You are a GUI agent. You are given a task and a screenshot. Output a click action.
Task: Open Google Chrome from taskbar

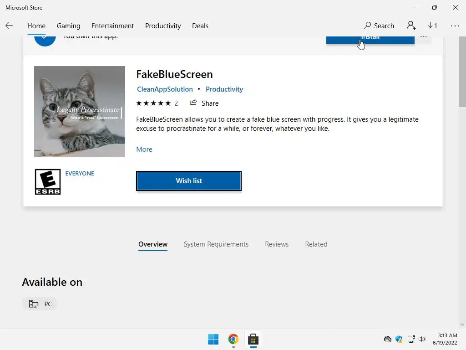(x=233, y=339)
